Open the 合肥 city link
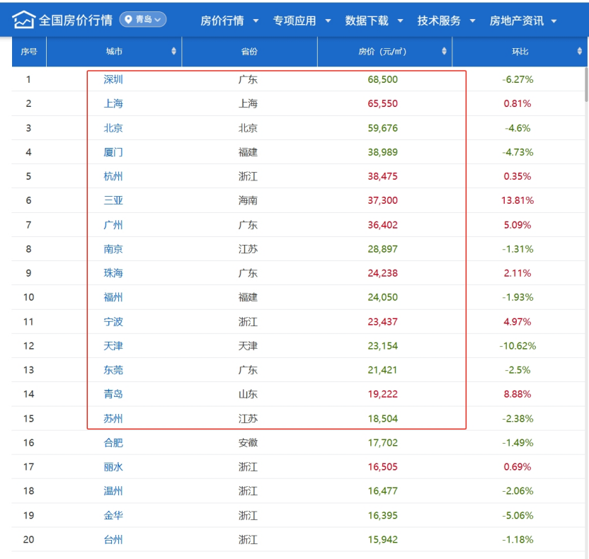This screenshot has height=559, width=589. pyautogui.click(x=113, y=443)
